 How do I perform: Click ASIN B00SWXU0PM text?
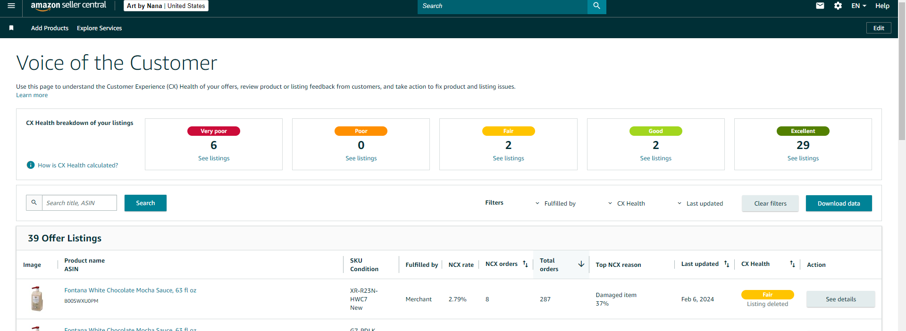[81, 301]
